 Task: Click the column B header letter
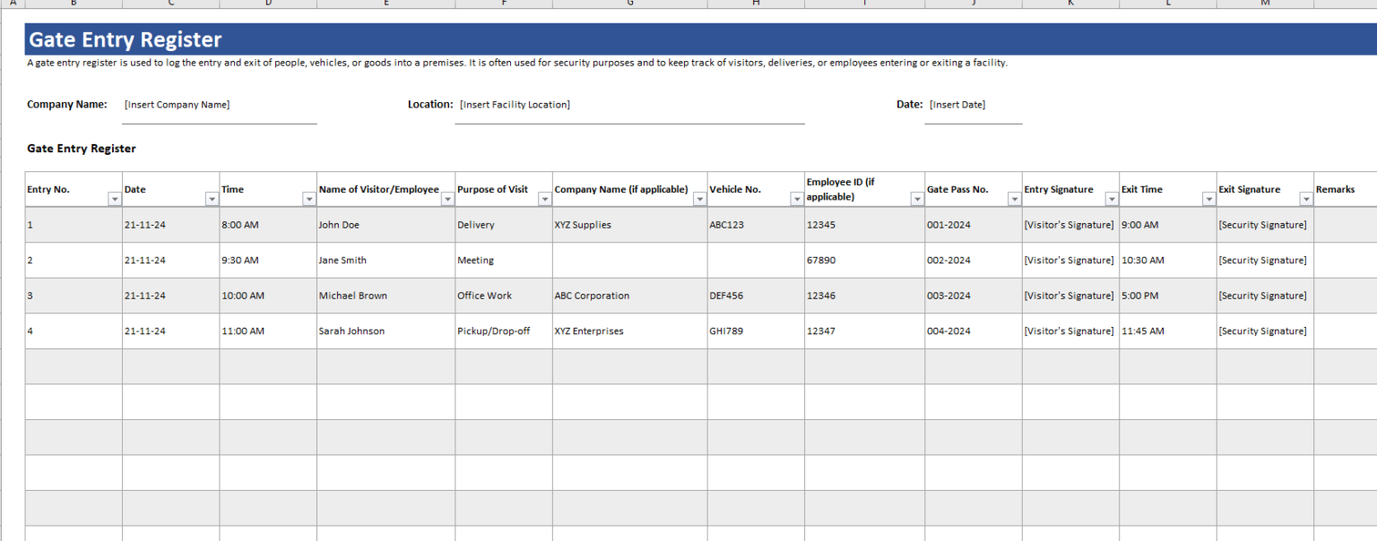[74, 3]
